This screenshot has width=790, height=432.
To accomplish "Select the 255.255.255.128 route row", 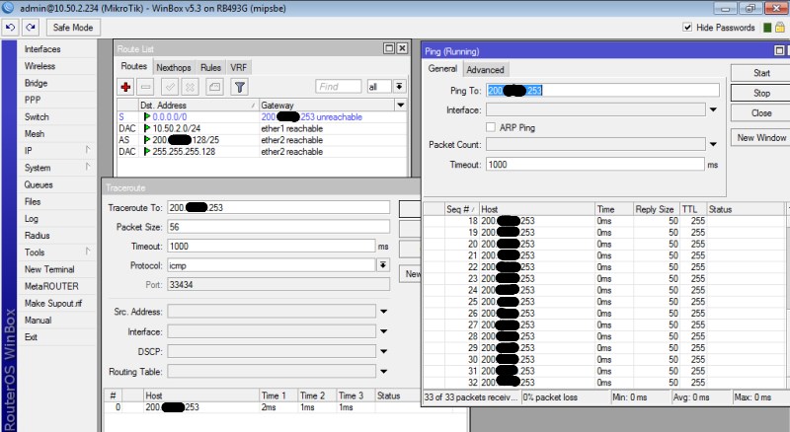I will [262, 152].
